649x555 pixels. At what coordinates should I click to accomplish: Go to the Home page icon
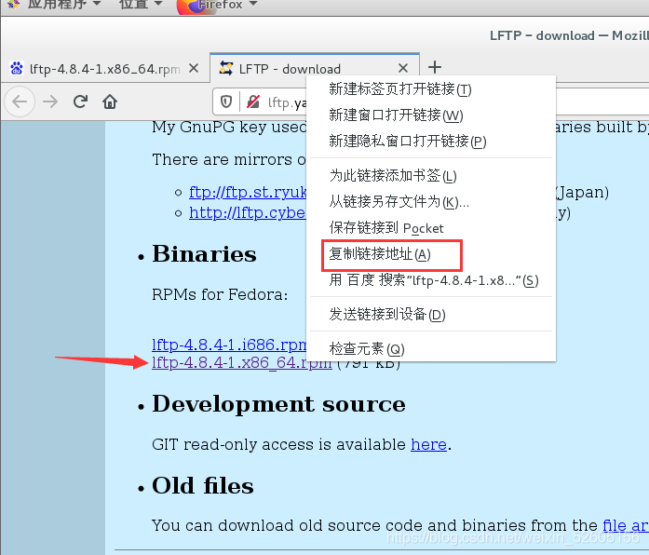[x=110, y=102]
